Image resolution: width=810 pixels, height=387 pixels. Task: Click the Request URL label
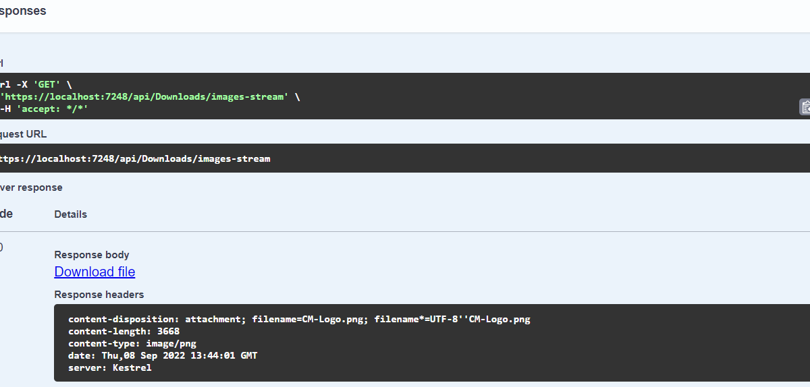[23, 134]
